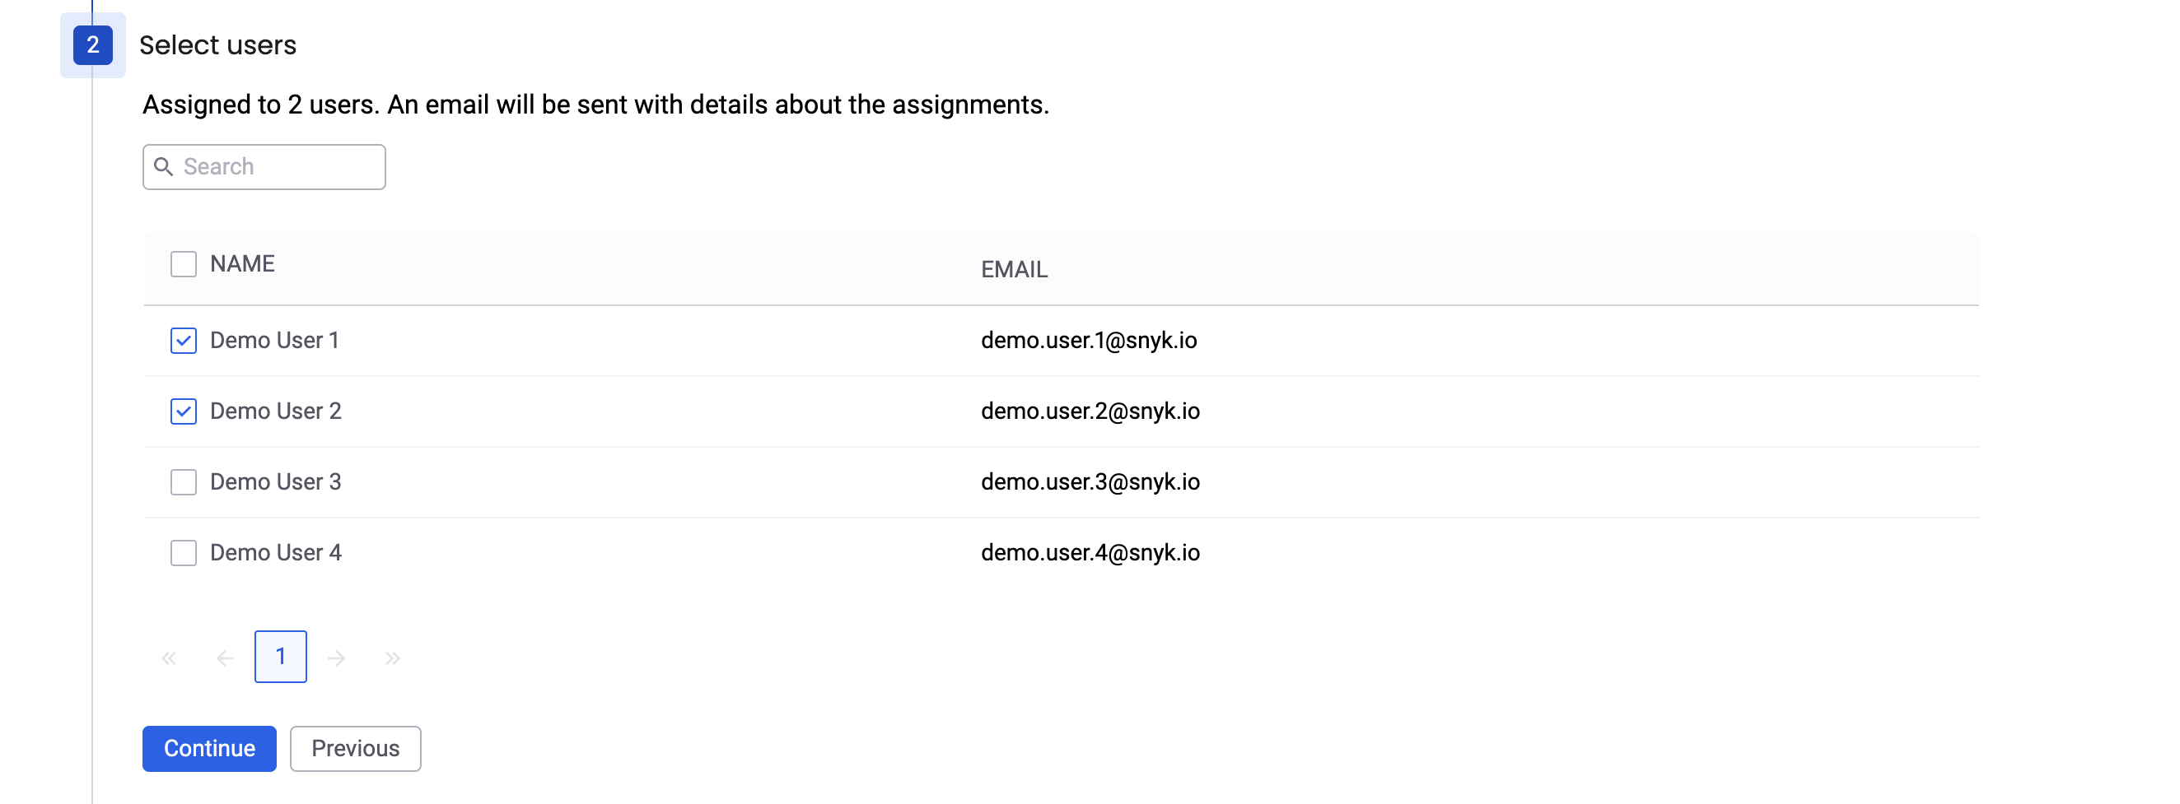This screenshot has height=804, width=2180.
Task: Click the search magnifier icon
Action: (x=163, y=166)
